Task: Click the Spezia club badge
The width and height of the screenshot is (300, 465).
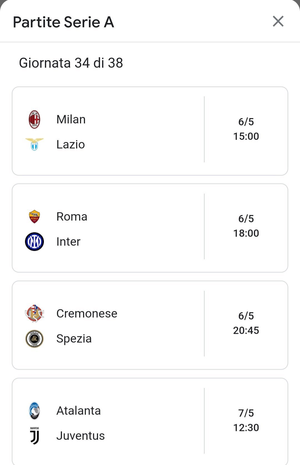Action: coord(34,339)
